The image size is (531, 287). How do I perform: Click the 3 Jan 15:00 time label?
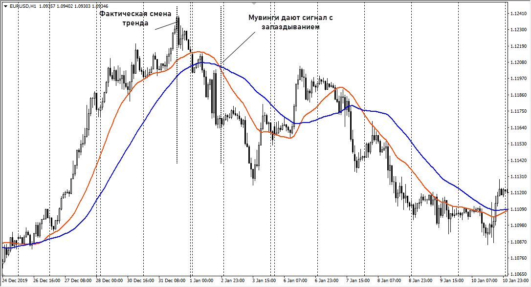[264, 281]
